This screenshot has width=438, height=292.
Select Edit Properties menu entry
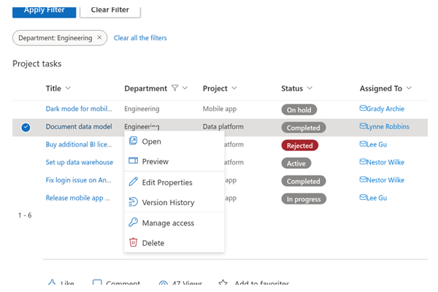coord(174,182)
